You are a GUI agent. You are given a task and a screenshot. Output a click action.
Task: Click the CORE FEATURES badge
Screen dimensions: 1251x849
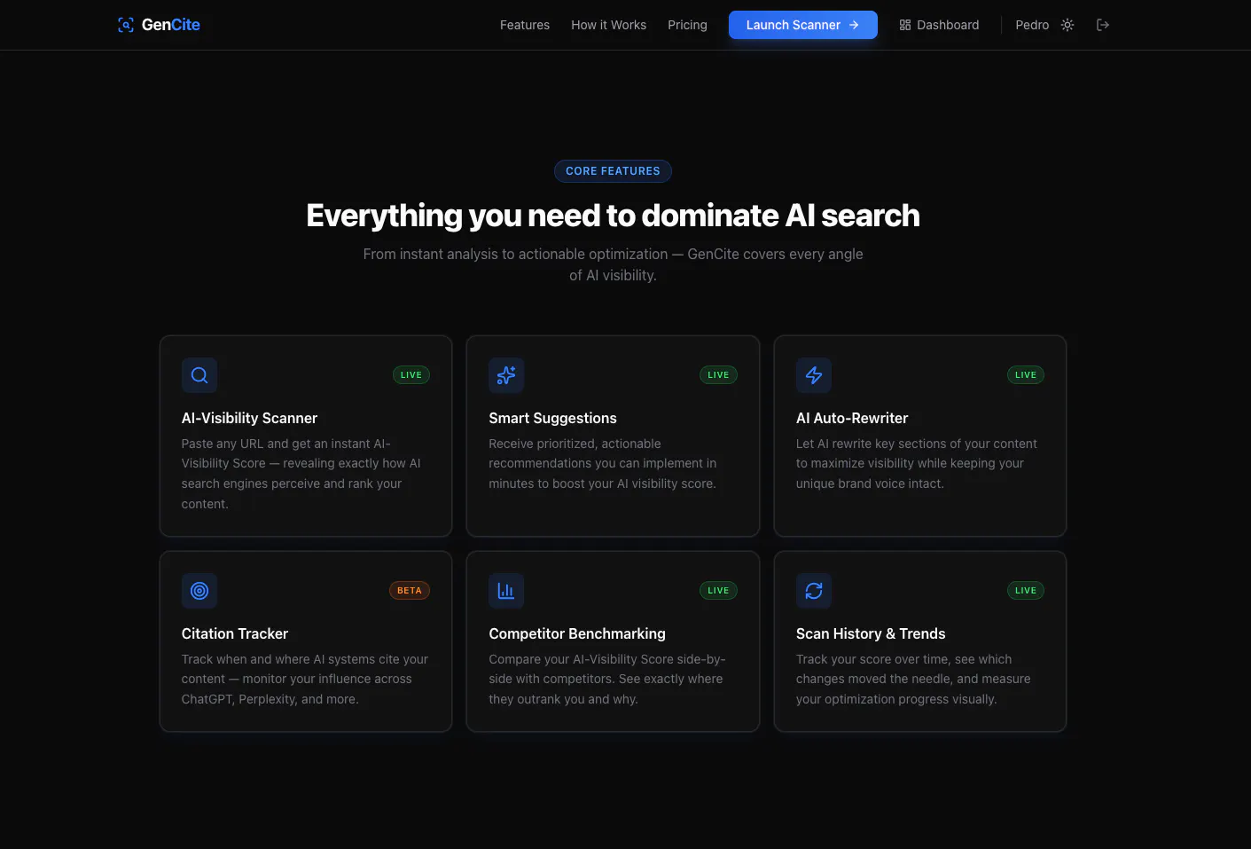coord(613,171)
